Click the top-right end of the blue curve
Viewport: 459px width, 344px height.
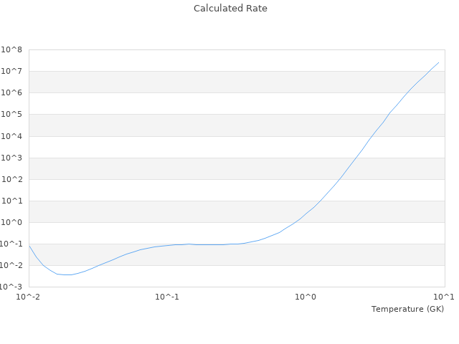pos(438,62)
